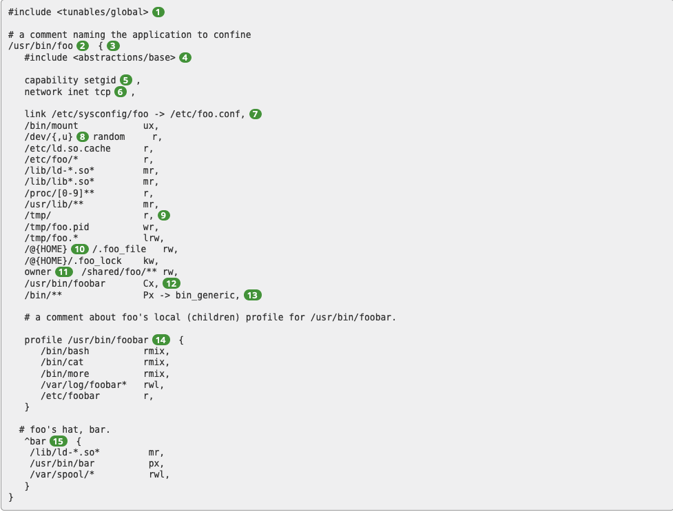This screenshot has height=512, width=673.
Task: Click callout 9 on the /tmp/ rule
Action: 163,216
